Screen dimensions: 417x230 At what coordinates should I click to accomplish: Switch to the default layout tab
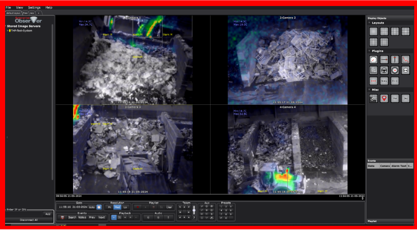[x=13, y=13]
